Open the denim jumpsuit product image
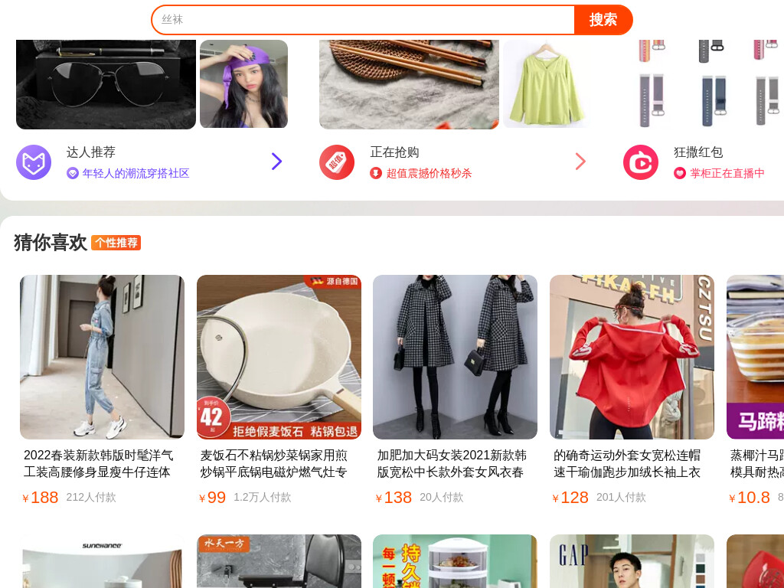Viewport: 784px width, 588px height. pos(102,357)
